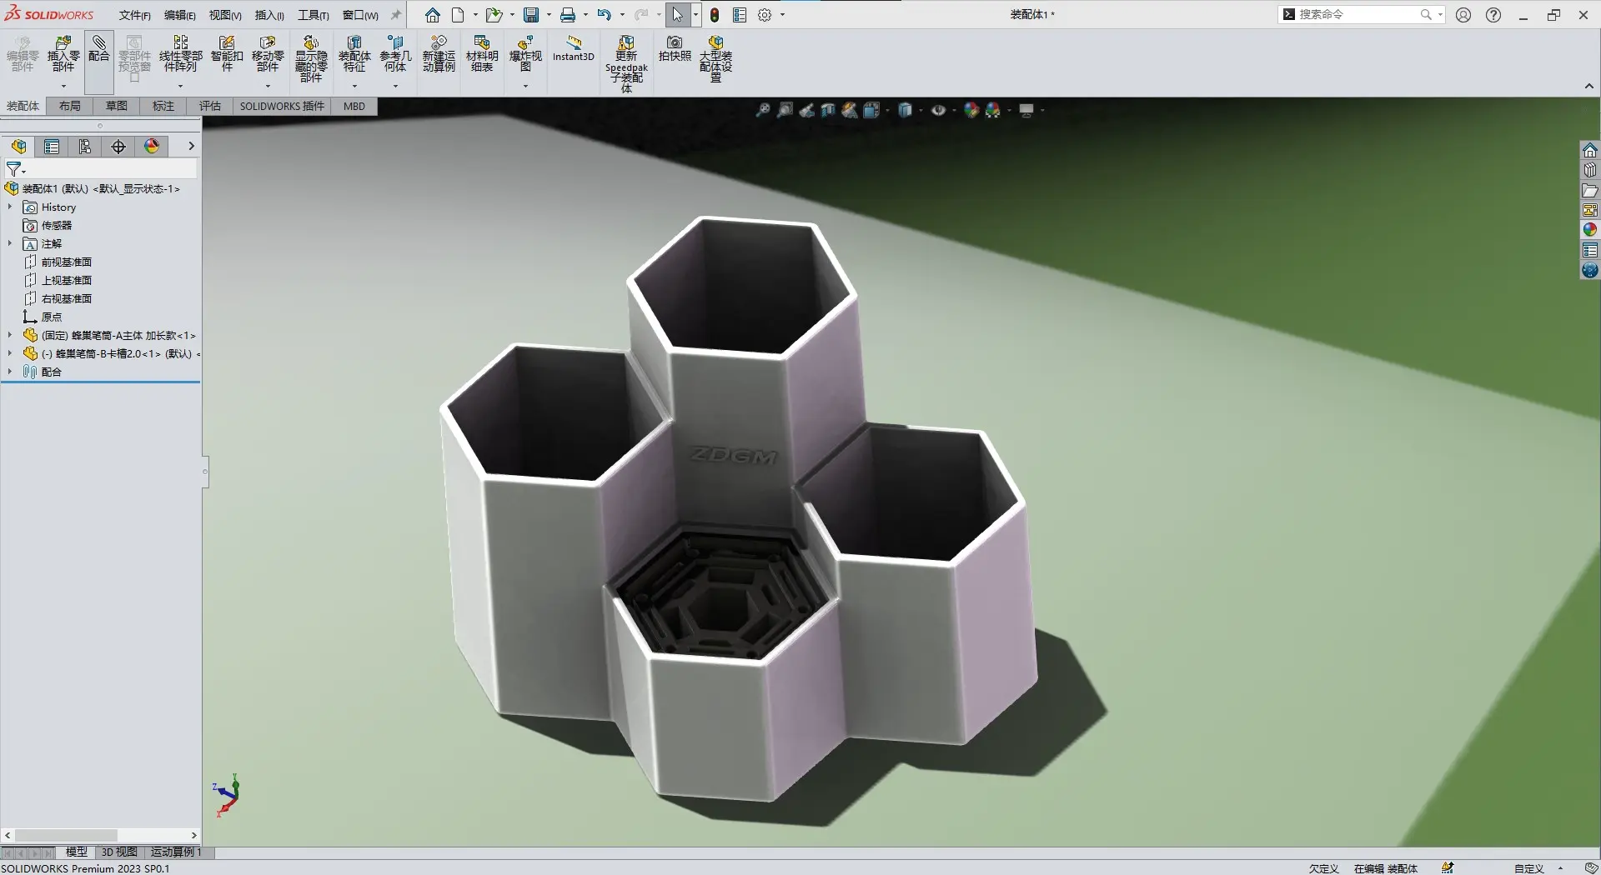Viewport: 1601px width, 875px height.
Task: Click the Zoom to Fit view icon
Action: pos(762,110)
